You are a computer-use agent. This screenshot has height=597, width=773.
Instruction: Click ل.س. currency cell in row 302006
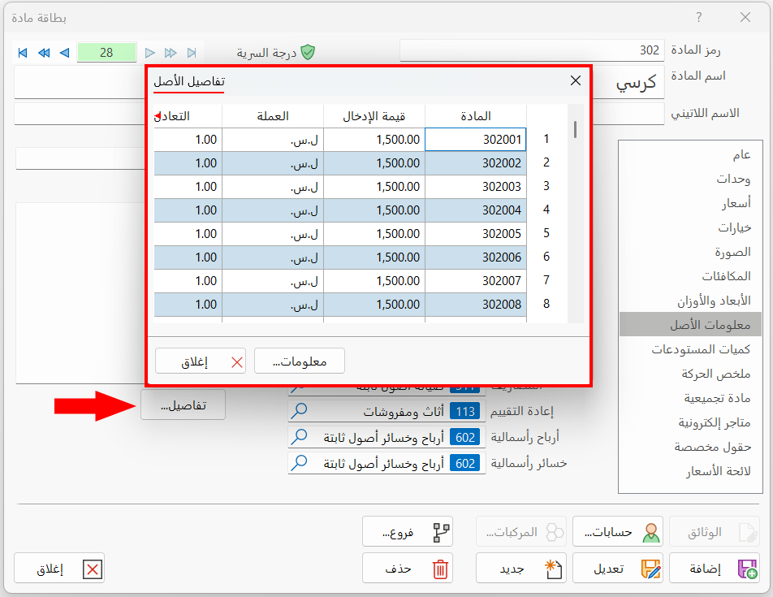pos(273,257)
